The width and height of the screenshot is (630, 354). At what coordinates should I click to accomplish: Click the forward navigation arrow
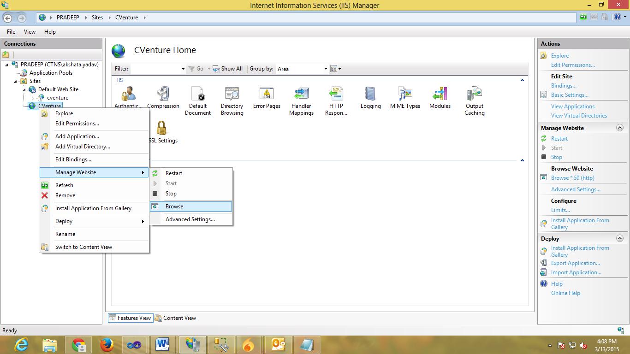pyautogui.click(x=21, y=18)
